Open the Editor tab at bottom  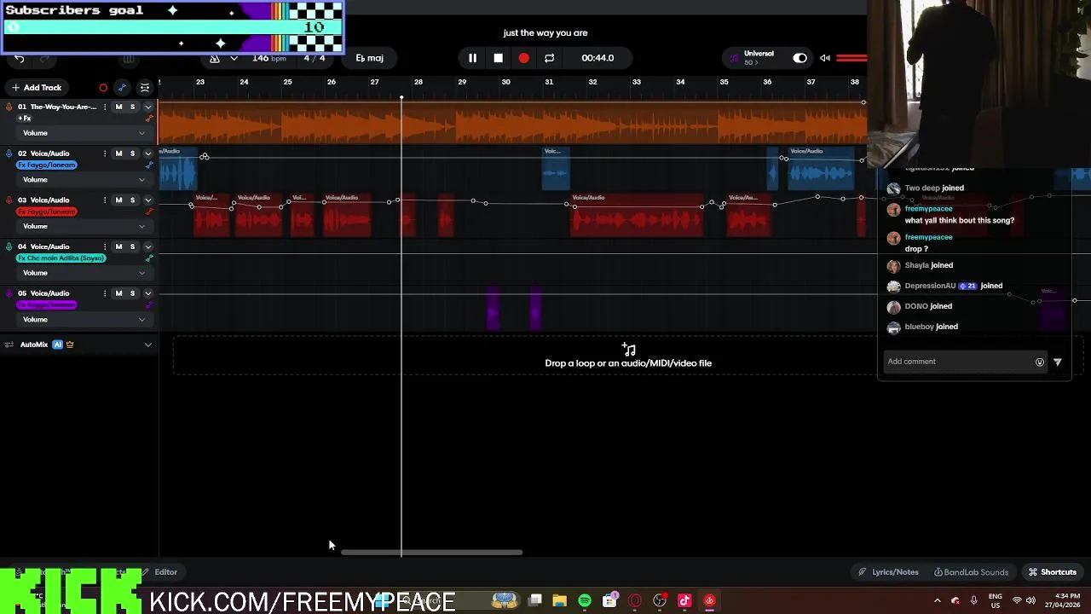[160, 572]
